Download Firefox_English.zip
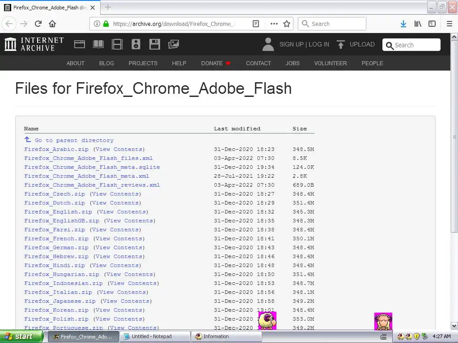Image resolution: width=458 pixels, height=343 pixels. point(58,212)
